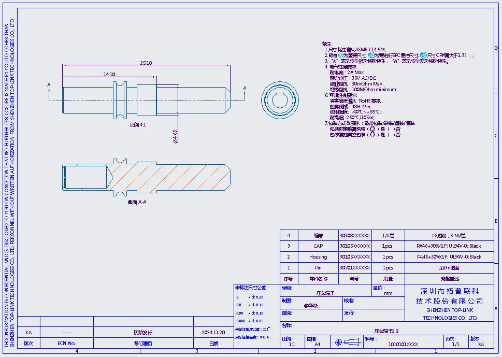Click the ⌀4.65 diameter dimension

(176, 135)
